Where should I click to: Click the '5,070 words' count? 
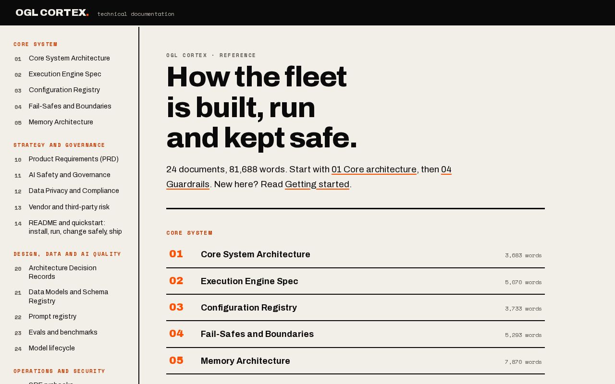click(x=523, y=282)
